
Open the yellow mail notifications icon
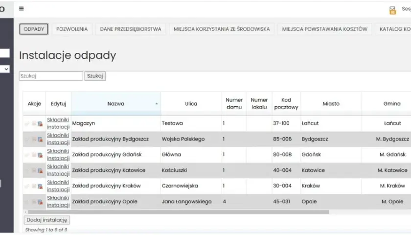point(392,10)
